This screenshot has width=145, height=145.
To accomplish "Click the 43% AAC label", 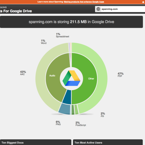I will (23, 73).
